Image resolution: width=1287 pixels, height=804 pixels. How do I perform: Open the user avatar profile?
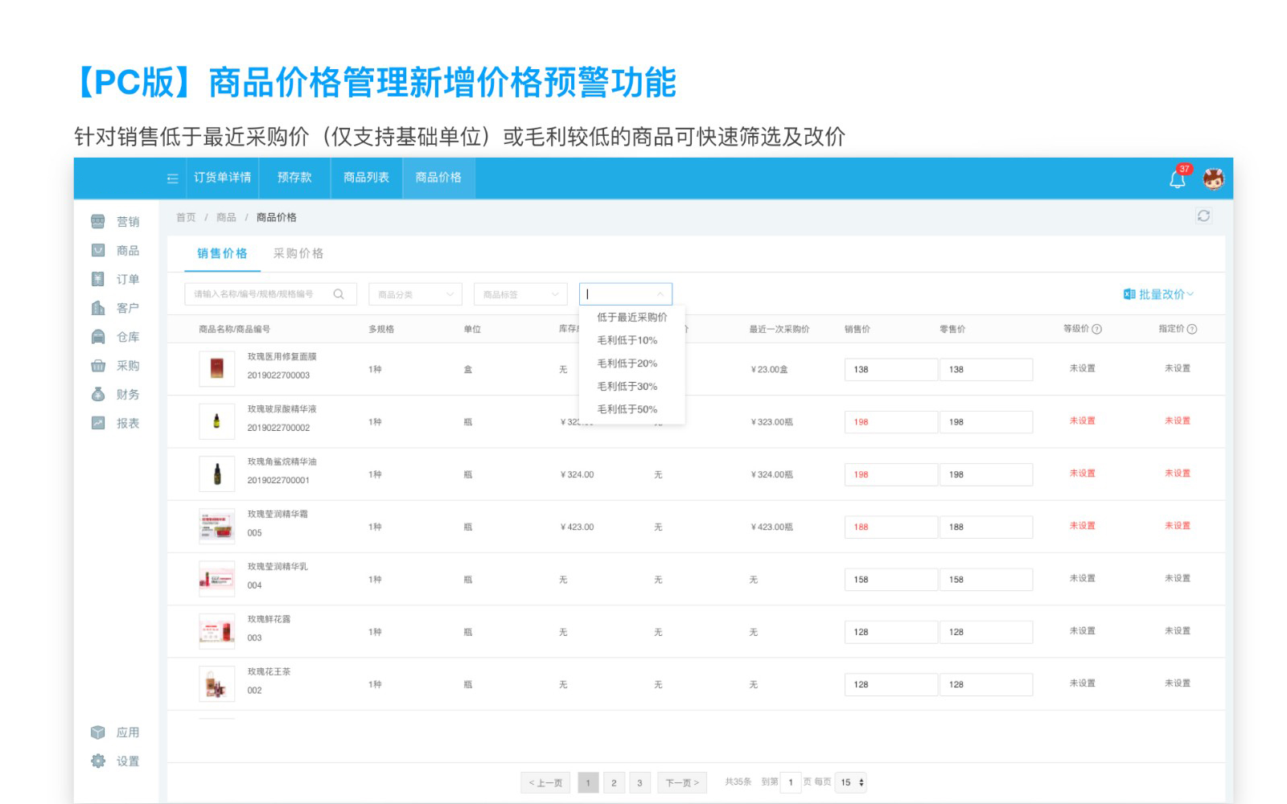1213,178
